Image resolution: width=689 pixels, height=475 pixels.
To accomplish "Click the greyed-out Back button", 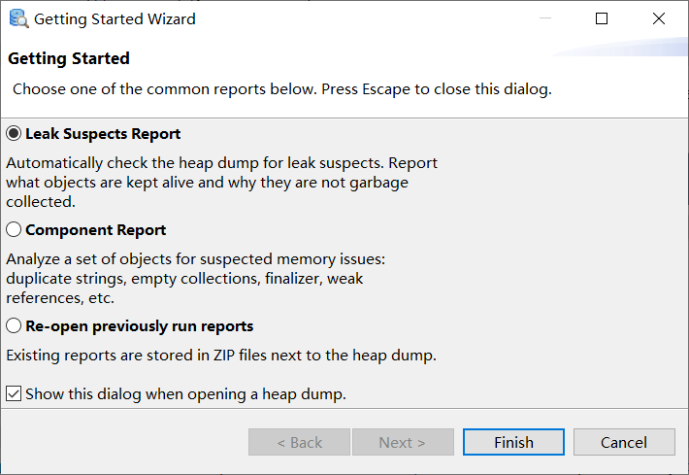I will tap(299, 442).
